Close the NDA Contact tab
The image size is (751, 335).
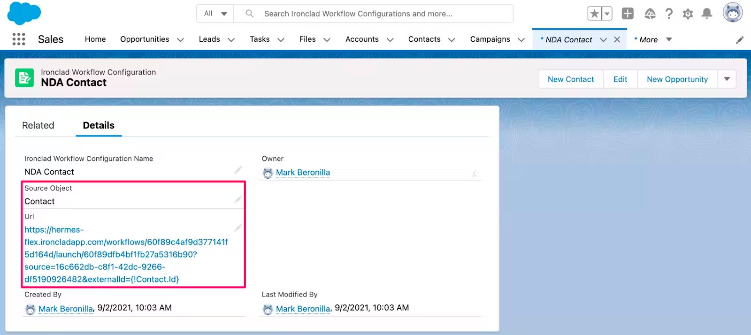click(x=617, y=39)
